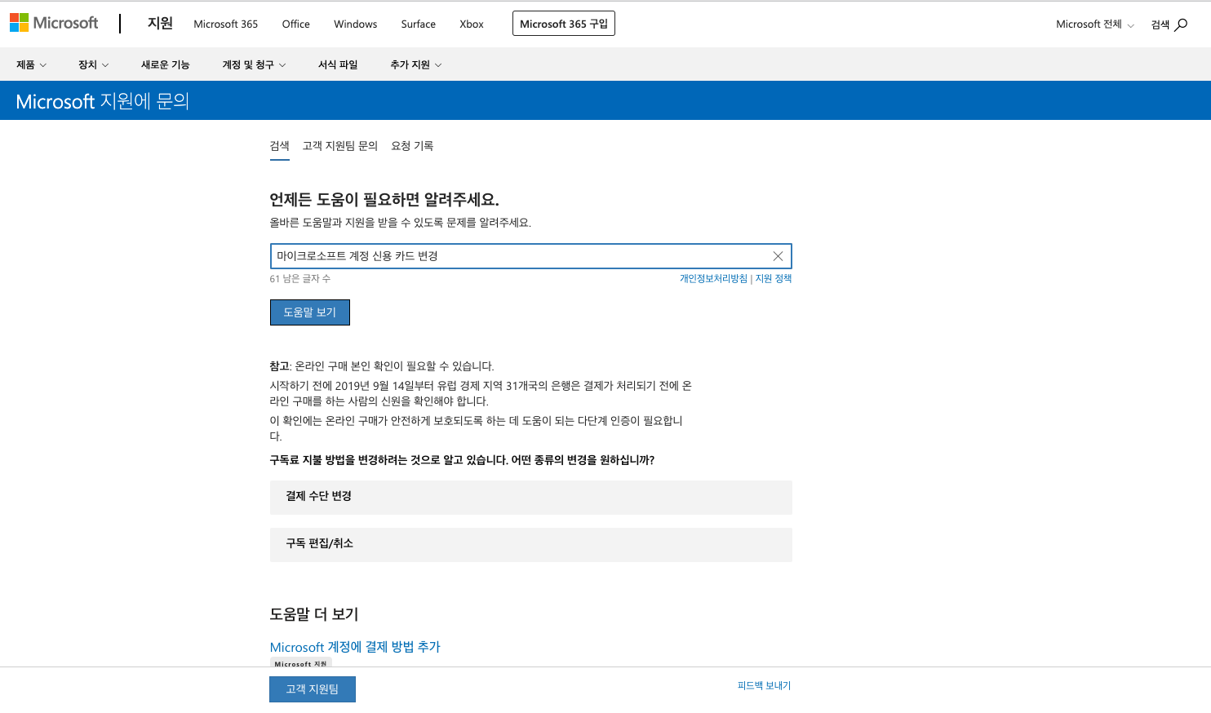
Task: Click the 도움말 더 보기 heading
Action: click(x=314, y=614)
